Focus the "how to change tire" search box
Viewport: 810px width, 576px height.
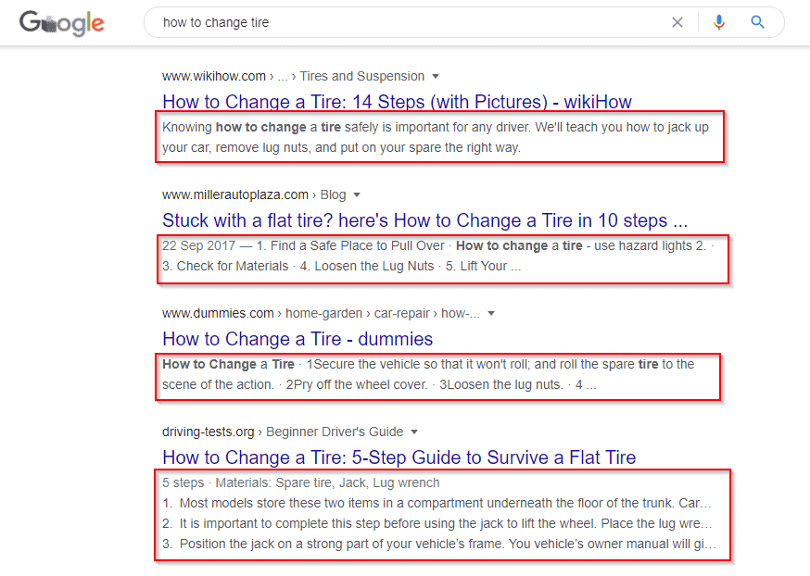[408, 22]
